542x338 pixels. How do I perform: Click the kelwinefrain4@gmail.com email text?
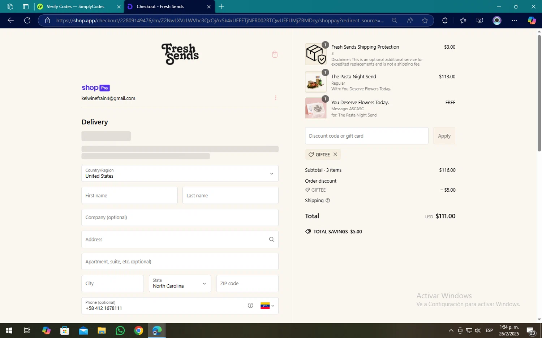(108, 98)
